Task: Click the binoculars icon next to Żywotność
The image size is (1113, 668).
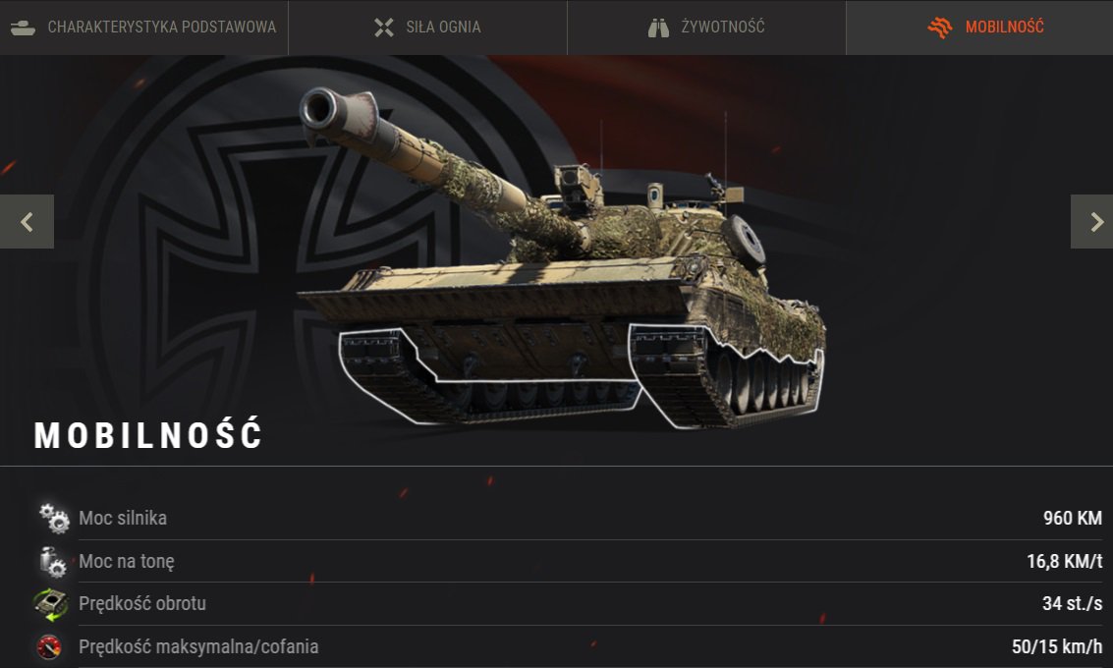Action: point(659,28)
